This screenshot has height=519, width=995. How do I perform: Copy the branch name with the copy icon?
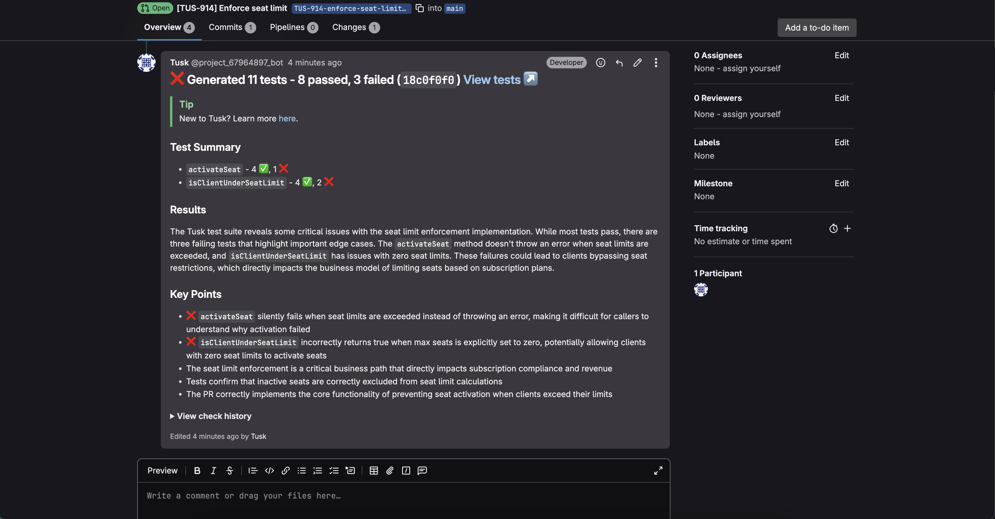[419, 8]
